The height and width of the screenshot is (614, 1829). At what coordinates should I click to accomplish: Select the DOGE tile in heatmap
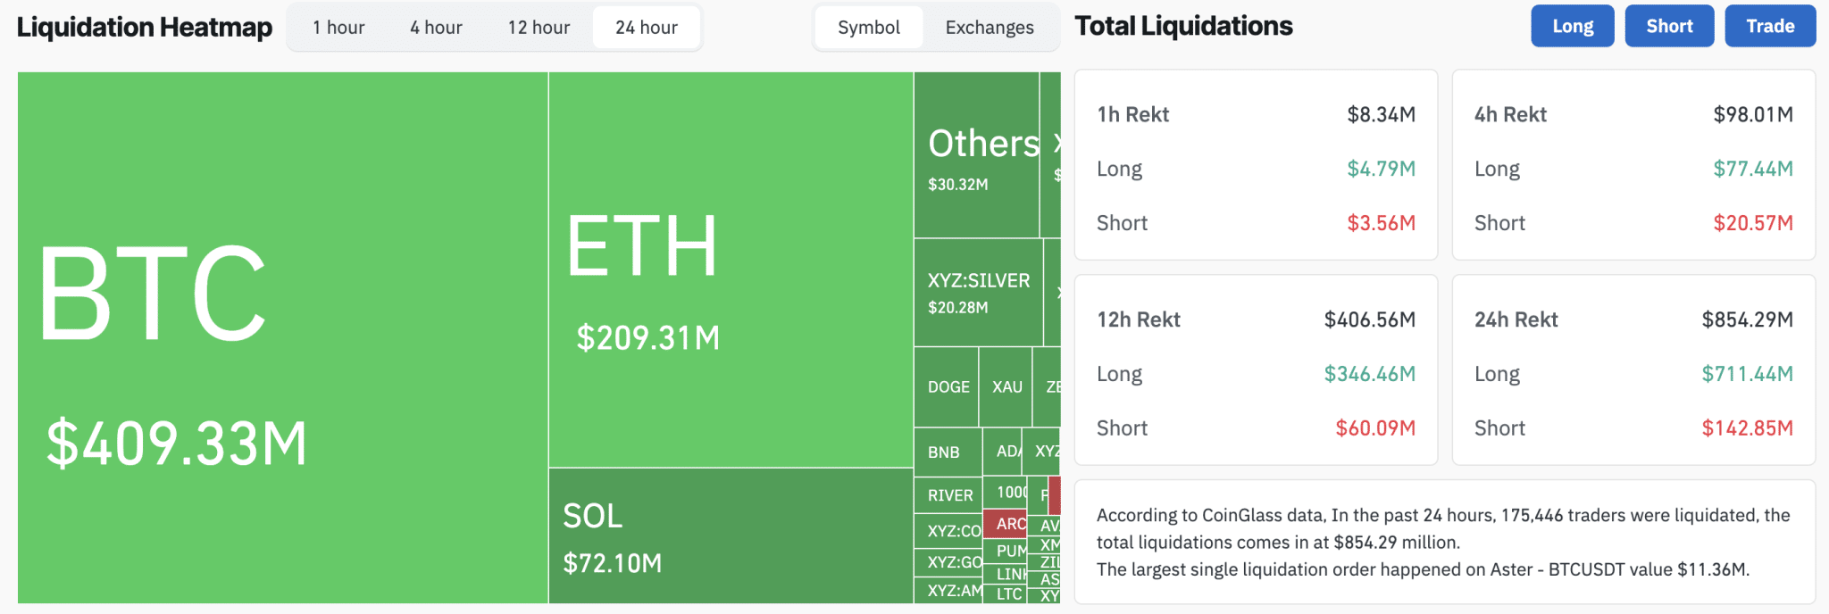point(947,387)
